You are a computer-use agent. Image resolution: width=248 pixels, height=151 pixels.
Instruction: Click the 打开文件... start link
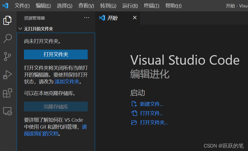pyautogui.click(x=151, y=113)
